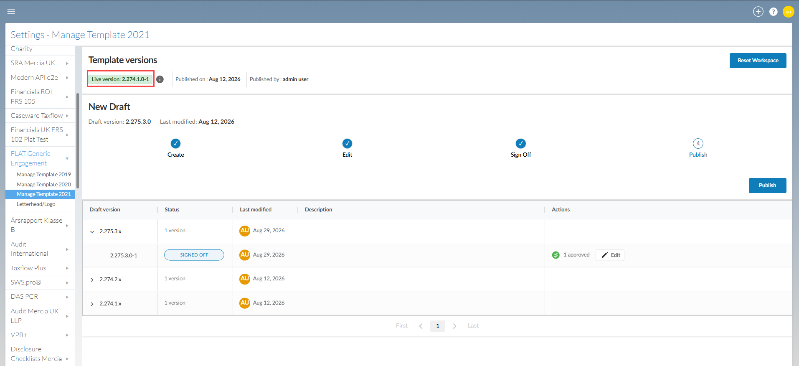
Task: Expand Modern API e2e sidebar item
Action: tap(67, 78)
